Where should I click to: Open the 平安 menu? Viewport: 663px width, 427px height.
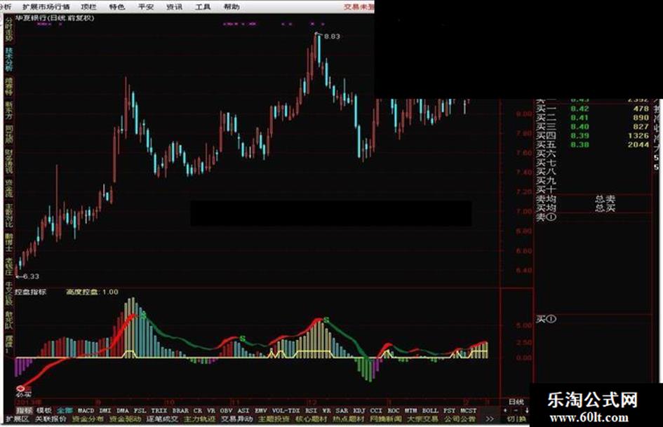click(x=145, y=7)
